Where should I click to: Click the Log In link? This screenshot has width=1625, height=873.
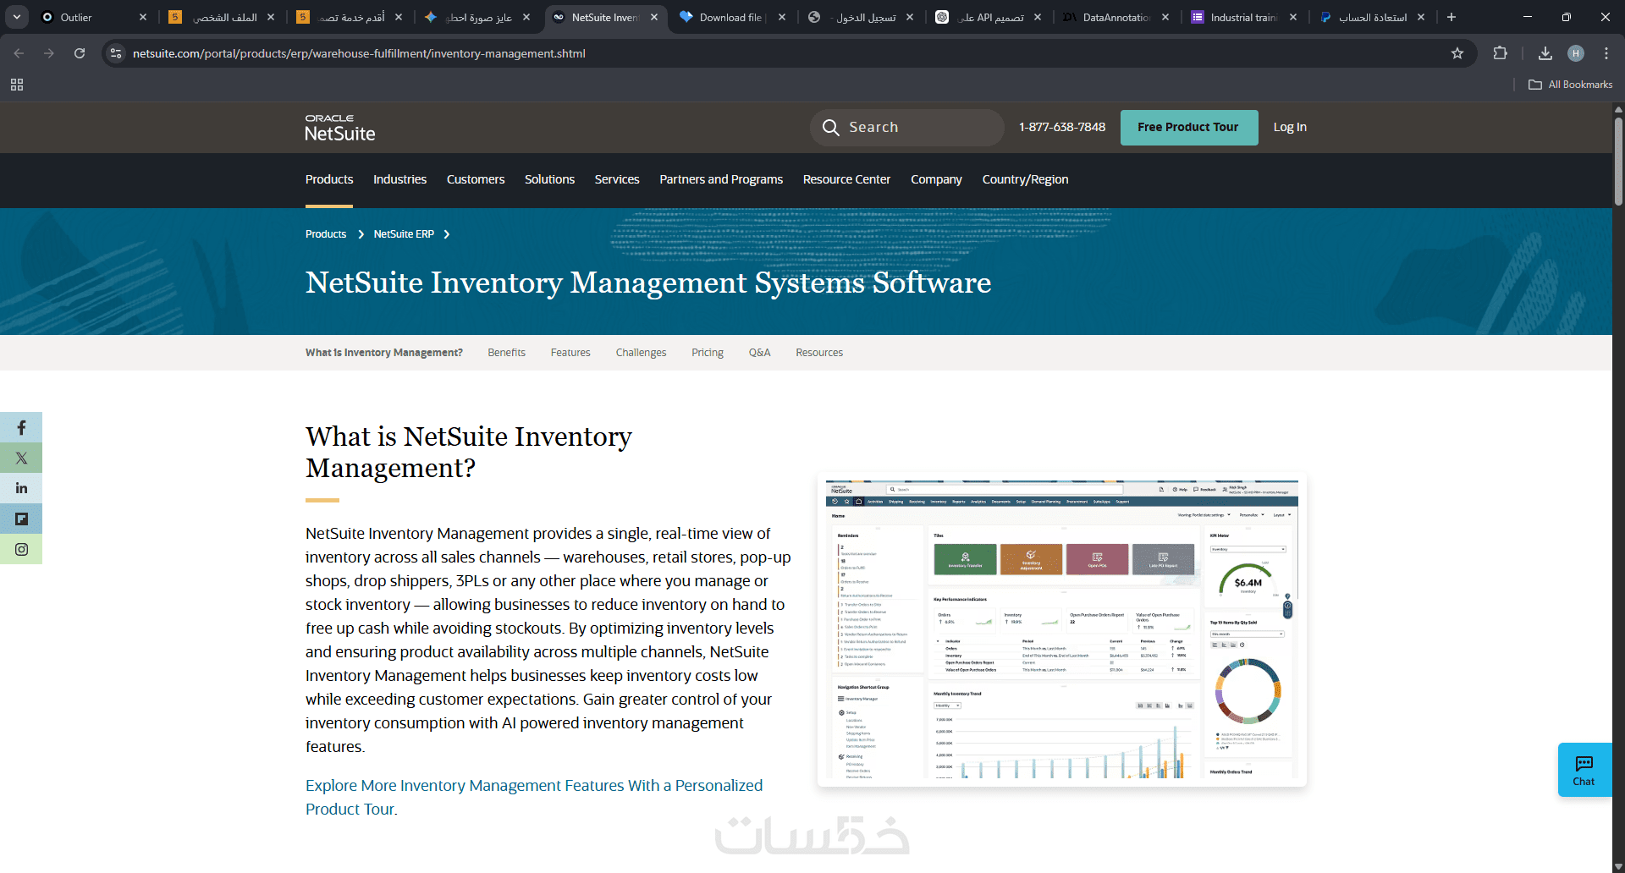click(1290, 128)
